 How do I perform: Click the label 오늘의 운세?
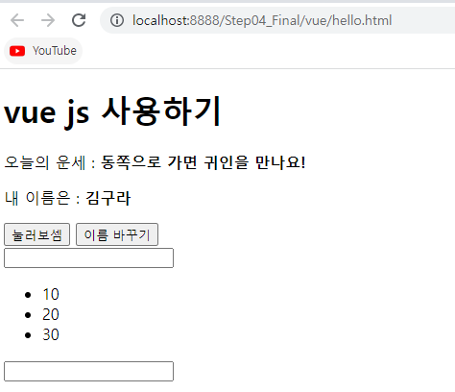pos(45,162)
